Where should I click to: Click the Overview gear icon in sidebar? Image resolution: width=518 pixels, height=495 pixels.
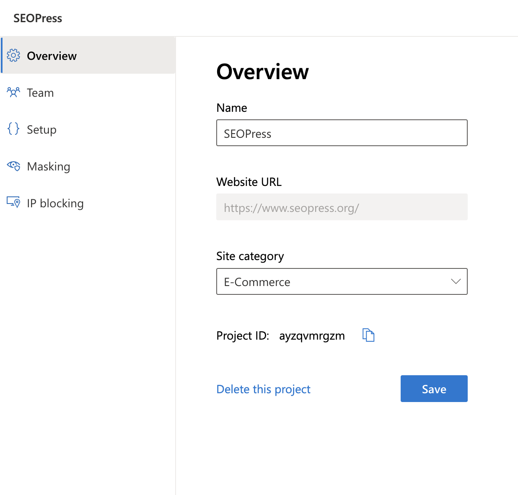click(13, 55)
